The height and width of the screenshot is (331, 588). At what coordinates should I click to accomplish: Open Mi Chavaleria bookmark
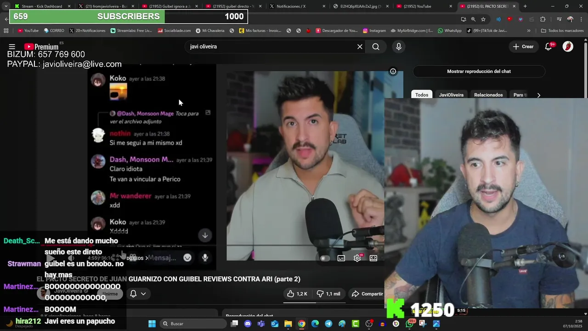pyautogui.click(x=210, y=31)
